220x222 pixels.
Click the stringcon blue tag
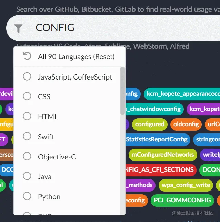point(207,140)
